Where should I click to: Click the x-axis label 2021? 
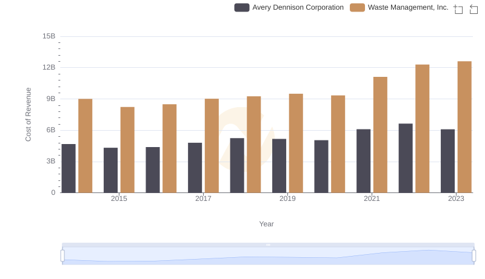[372, 199]
